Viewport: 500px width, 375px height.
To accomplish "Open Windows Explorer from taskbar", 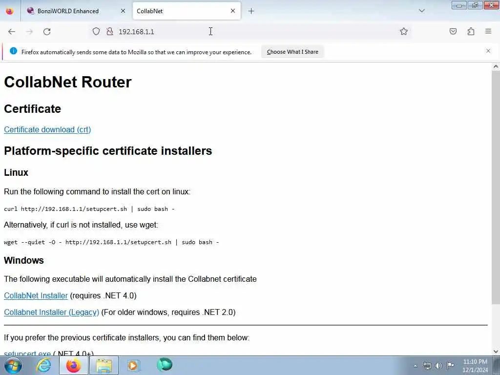I will [104, 366].
